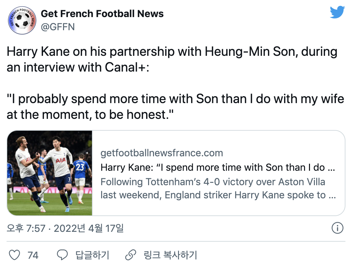The image size is (352, 264).
Task: Like the tweet with the heart icon
Action: click(14, 255)
